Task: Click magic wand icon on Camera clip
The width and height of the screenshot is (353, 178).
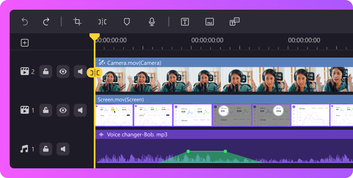Action: coord(102,62)
